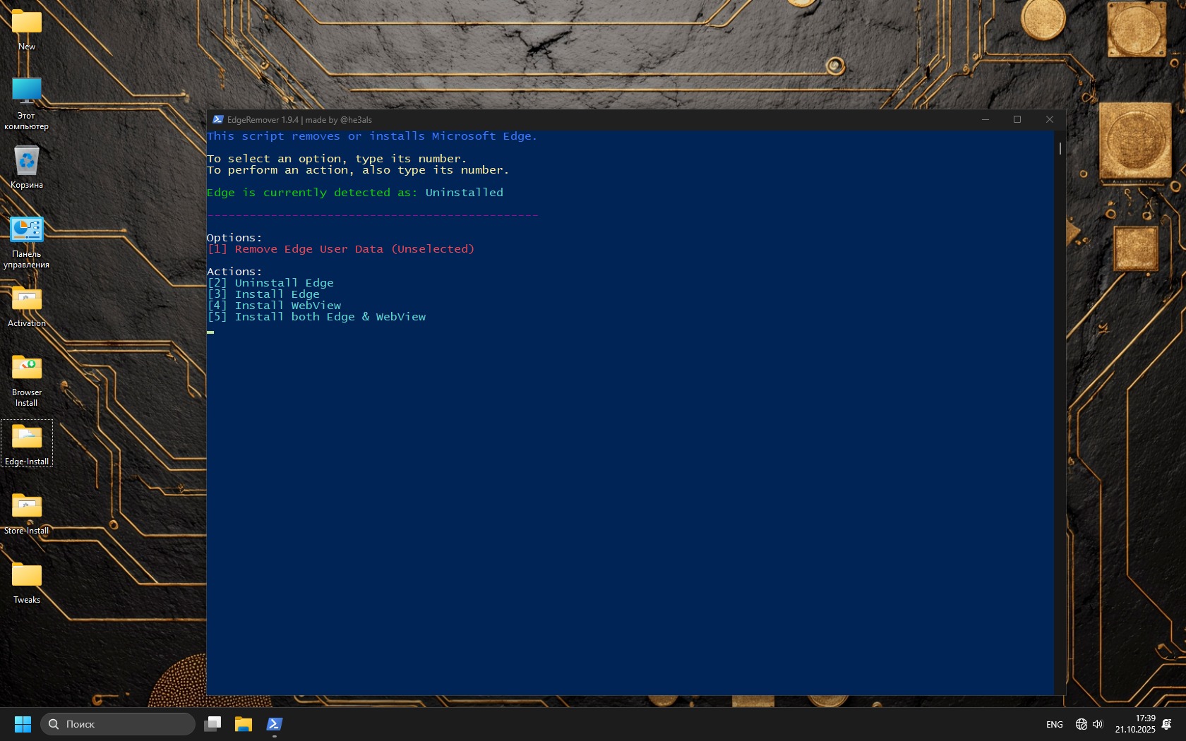This screenshot has height=741, width=1186.
Task: Minimize the EdgeRemover window
Action: pyautogui.click(x=986, y=120)
